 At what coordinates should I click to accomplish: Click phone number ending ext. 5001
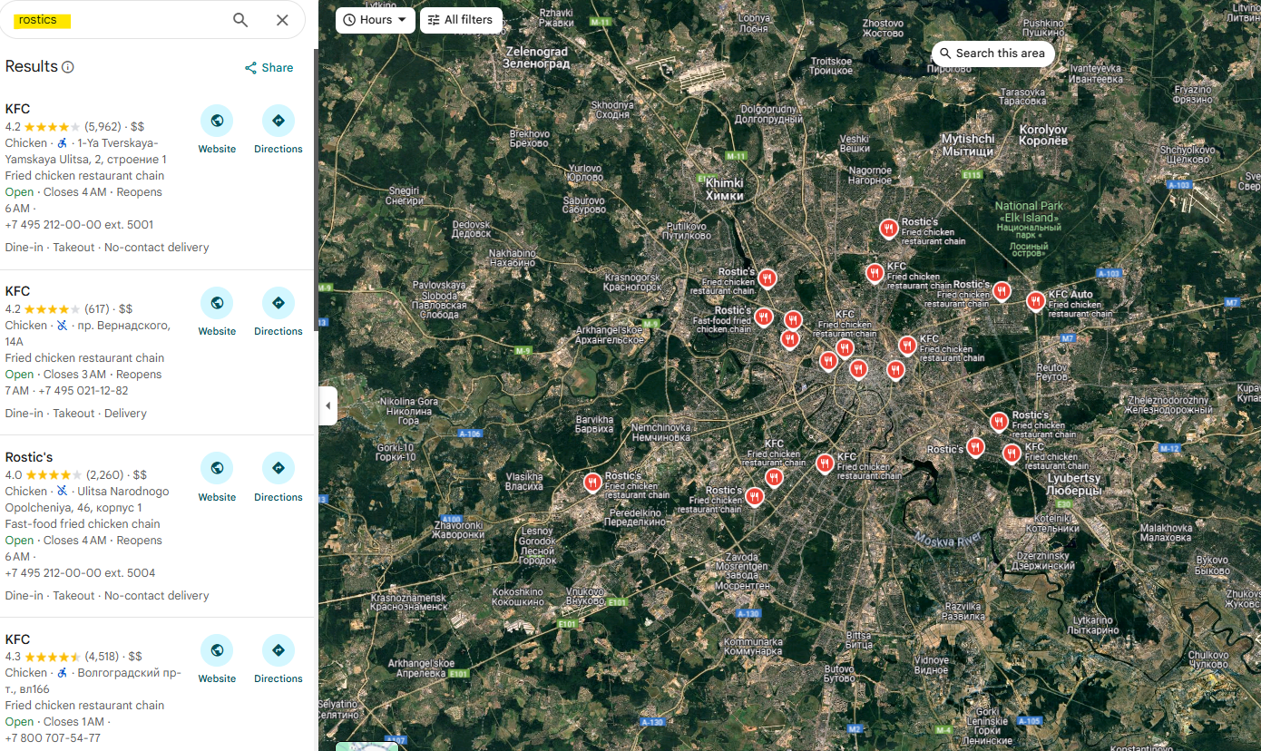tap(79, 225)
